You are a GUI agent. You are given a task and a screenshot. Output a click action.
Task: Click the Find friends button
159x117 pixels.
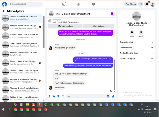pos(131,4)
